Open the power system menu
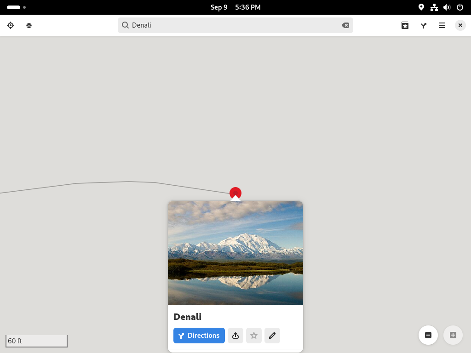This screenshot has width=471, height=353. pyautogui.click(x=460, y=7)
